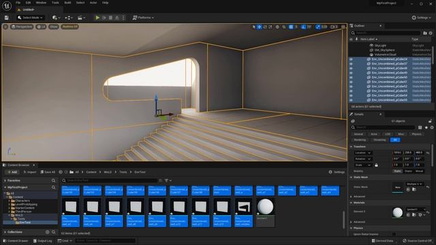
Task: Click the Stop button in the toolbar
Action: pyautogui.click(x=110, y=18)
